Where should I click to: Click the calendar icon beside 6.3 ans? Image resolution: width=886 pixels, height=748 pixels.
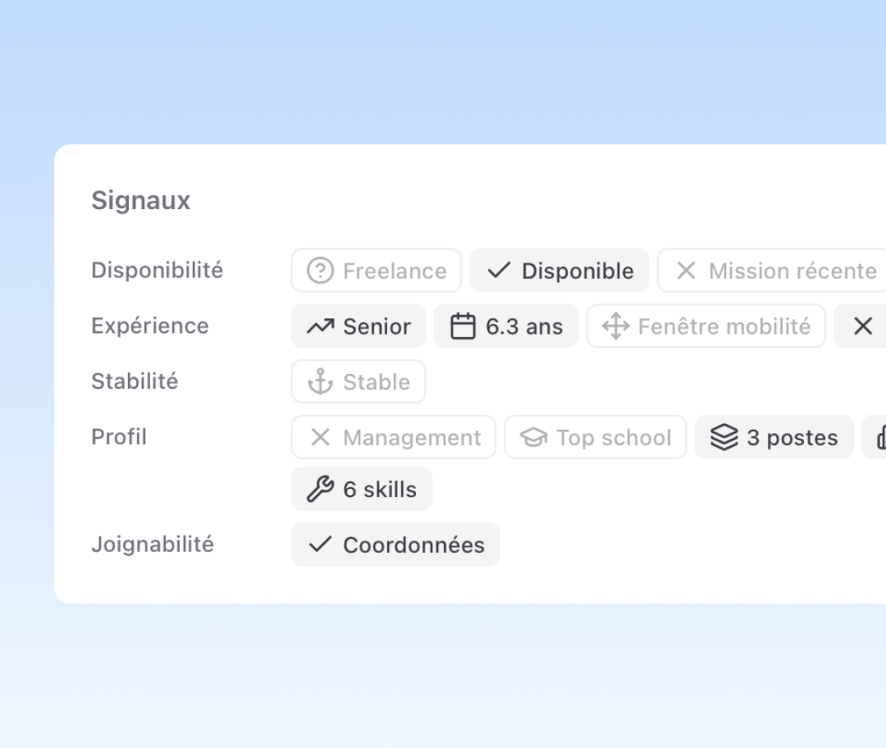(x=464, y=326)
